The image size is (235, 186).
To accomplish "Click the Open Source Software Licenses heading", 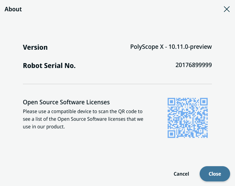I will [x=66, y=102].
